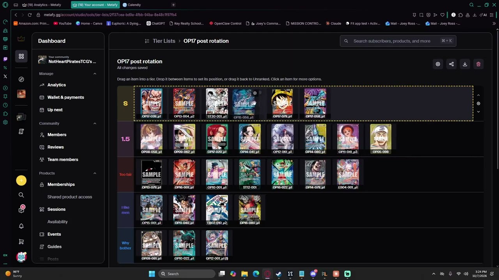Show hidden system tray icons

434,274
